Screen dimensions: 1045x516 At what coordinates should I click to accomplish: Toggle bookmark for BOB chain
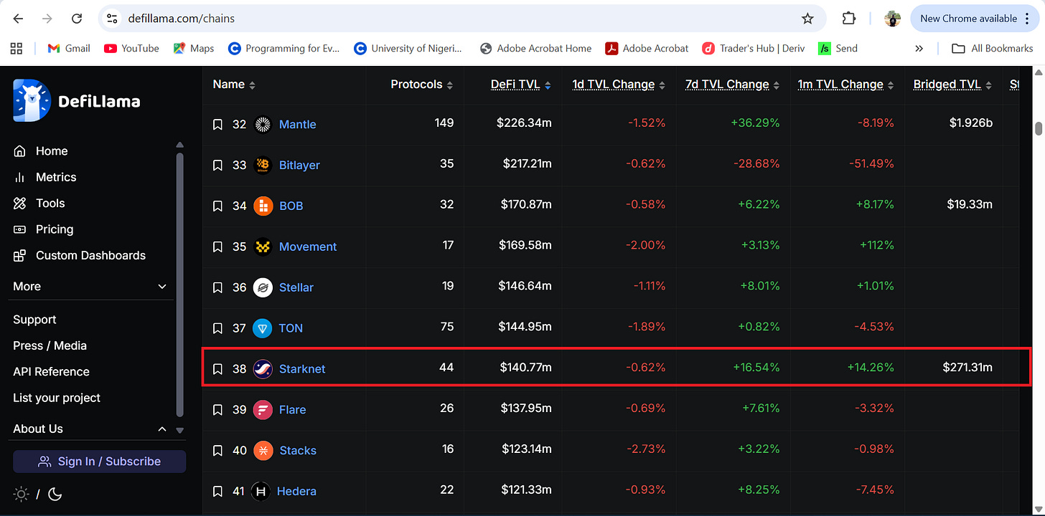point(218,206)
